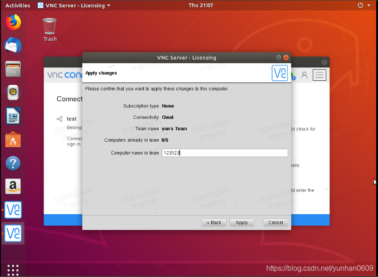Click the Computer name in team field

click(x=225, y=153)
